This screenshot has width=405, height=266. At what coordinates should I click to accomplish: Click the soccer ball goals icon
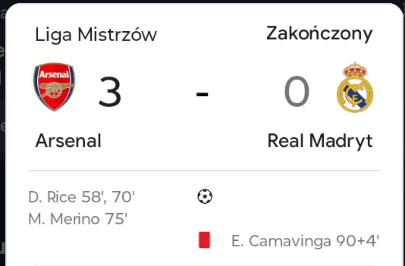point(205,197)
